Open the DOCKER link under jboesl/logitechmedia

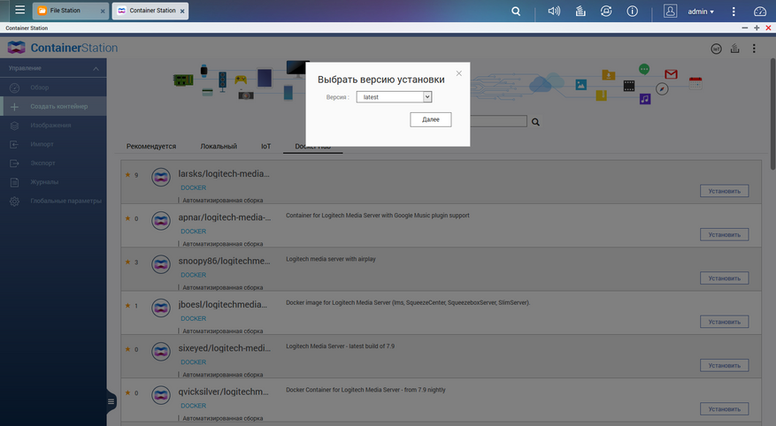[193, 318]
